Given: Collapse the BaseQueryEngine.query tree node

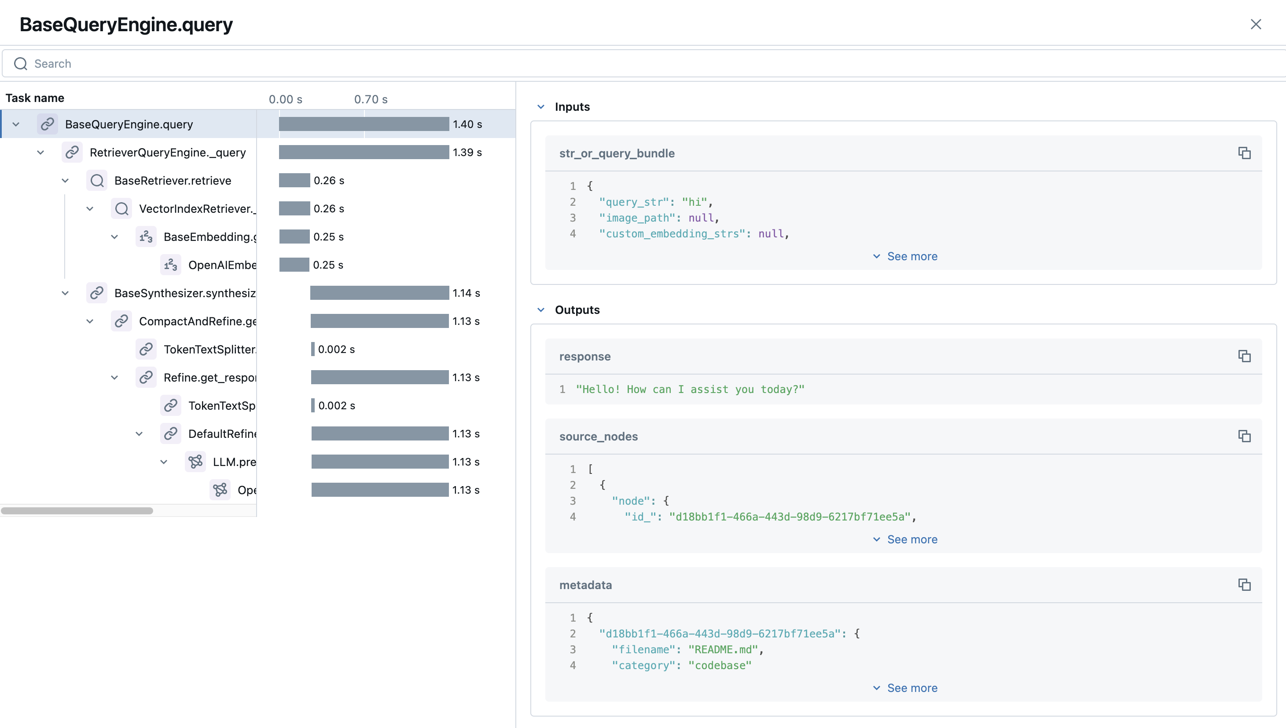Looking at the screenshot, I should pos(15,124).
